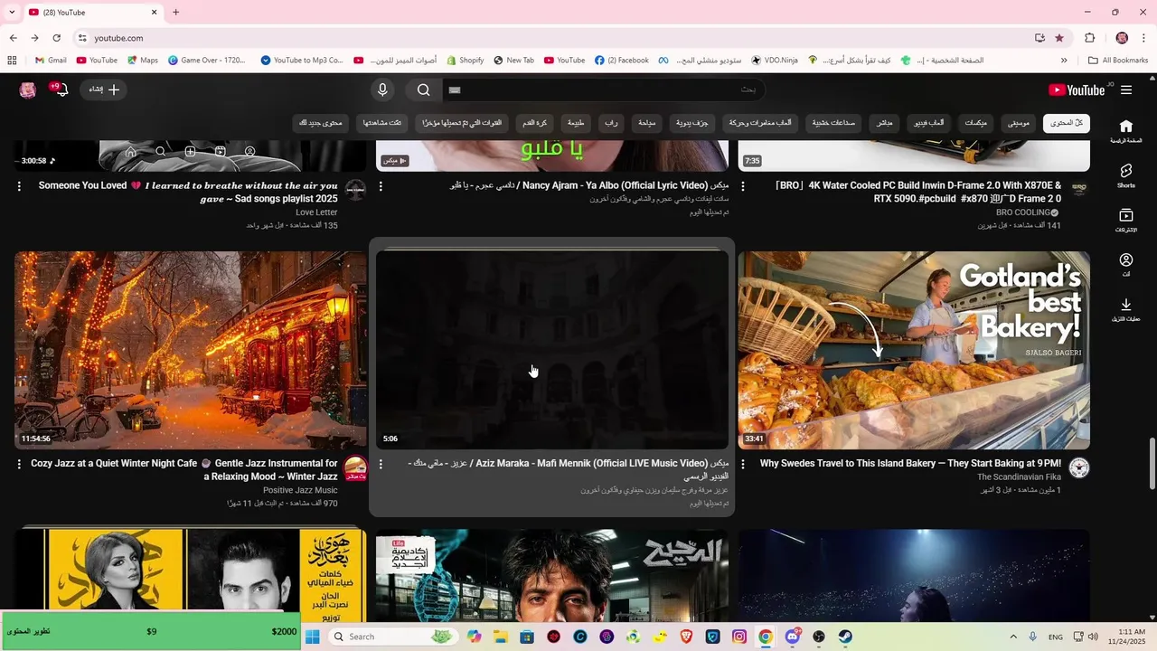Viewport: 1157px width, 651px height.
Task: Open more options for Aziz Maraka video
Action: [x=381, y=464]
